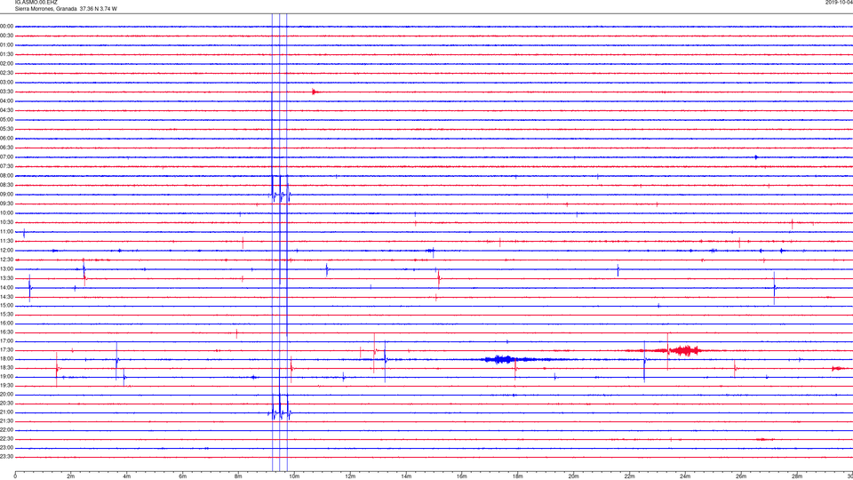Select the 19:00 time row label
Image resolution: width=853 pixels, height=480 pixels.
point(6,376)
